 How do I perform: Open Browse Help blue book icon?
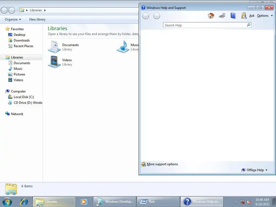pos(233,16)
